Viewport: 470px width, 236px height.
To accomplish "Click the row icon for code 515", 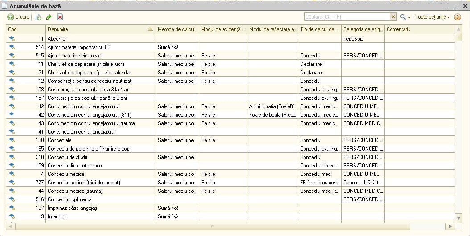I will [x=12, y=55].
